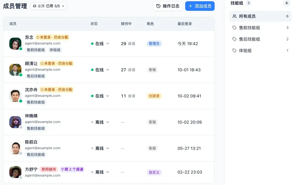Click the clock icon in 操作日志 button
The height and width of the screenshot is (185, 294).
pos(158,6)
